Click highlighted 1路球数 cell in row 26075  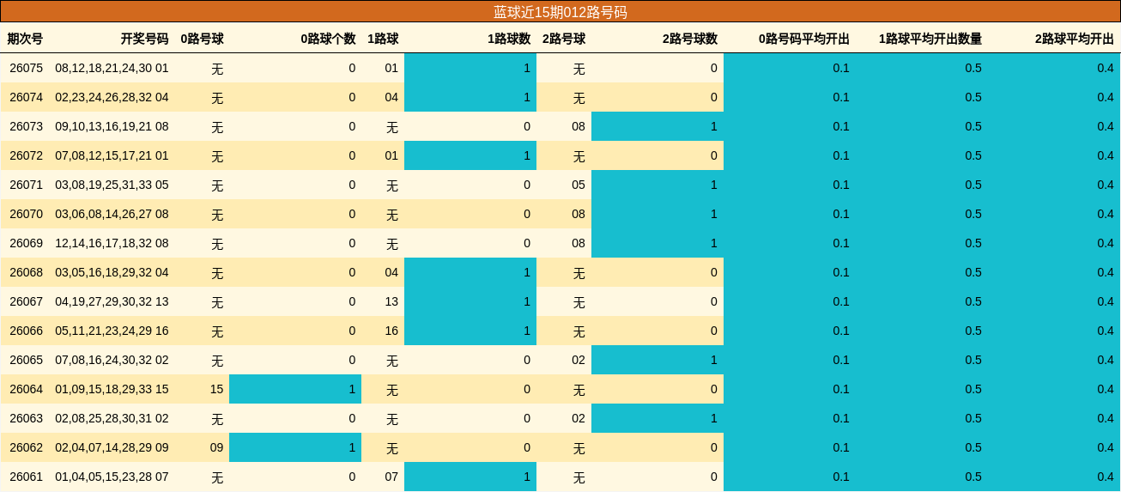tap(470, 68)
